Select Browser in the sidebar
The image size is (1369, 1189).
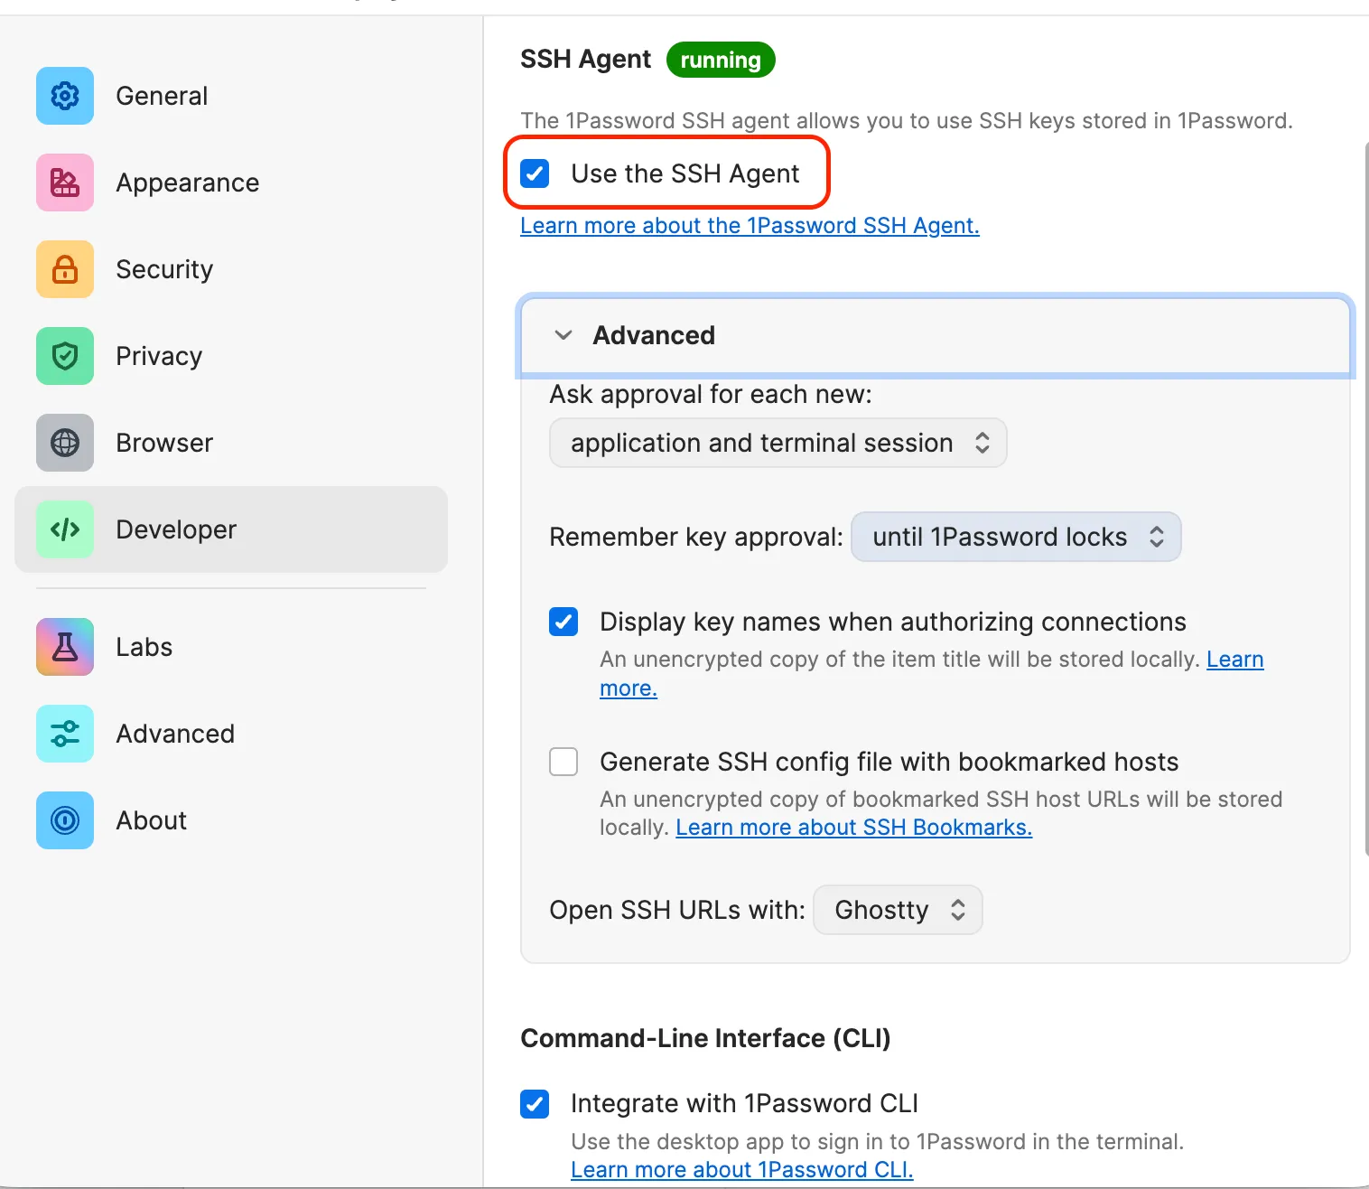coord(231,443)
